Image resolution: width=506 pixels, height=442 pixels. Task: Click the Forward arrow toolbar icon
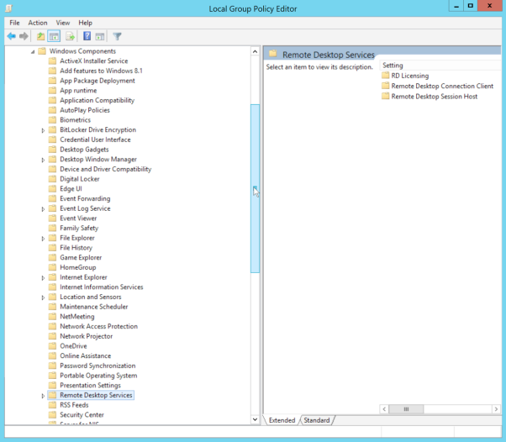click(24, 36)
